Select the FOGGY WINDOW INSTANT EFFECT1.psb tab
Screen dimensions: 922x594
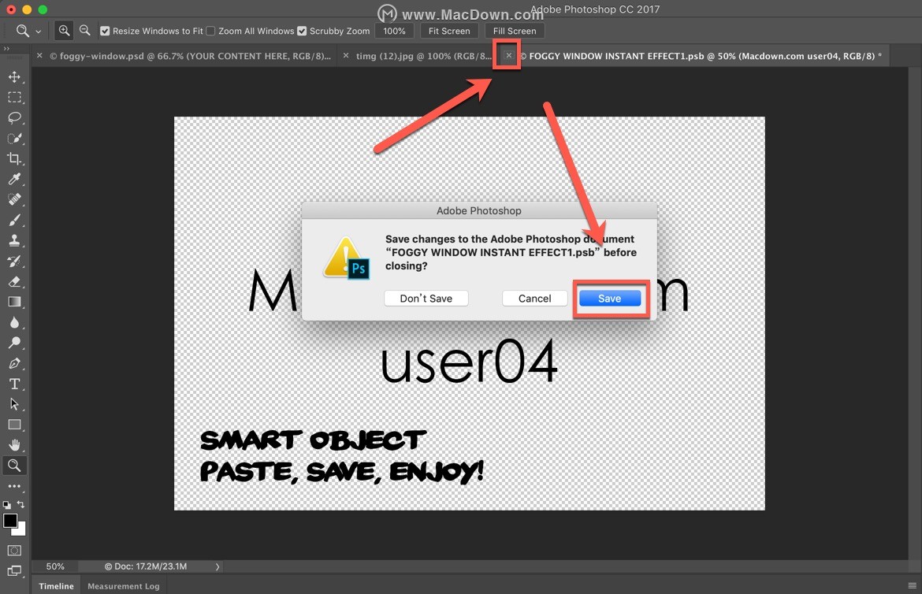[x=700, y=56]
